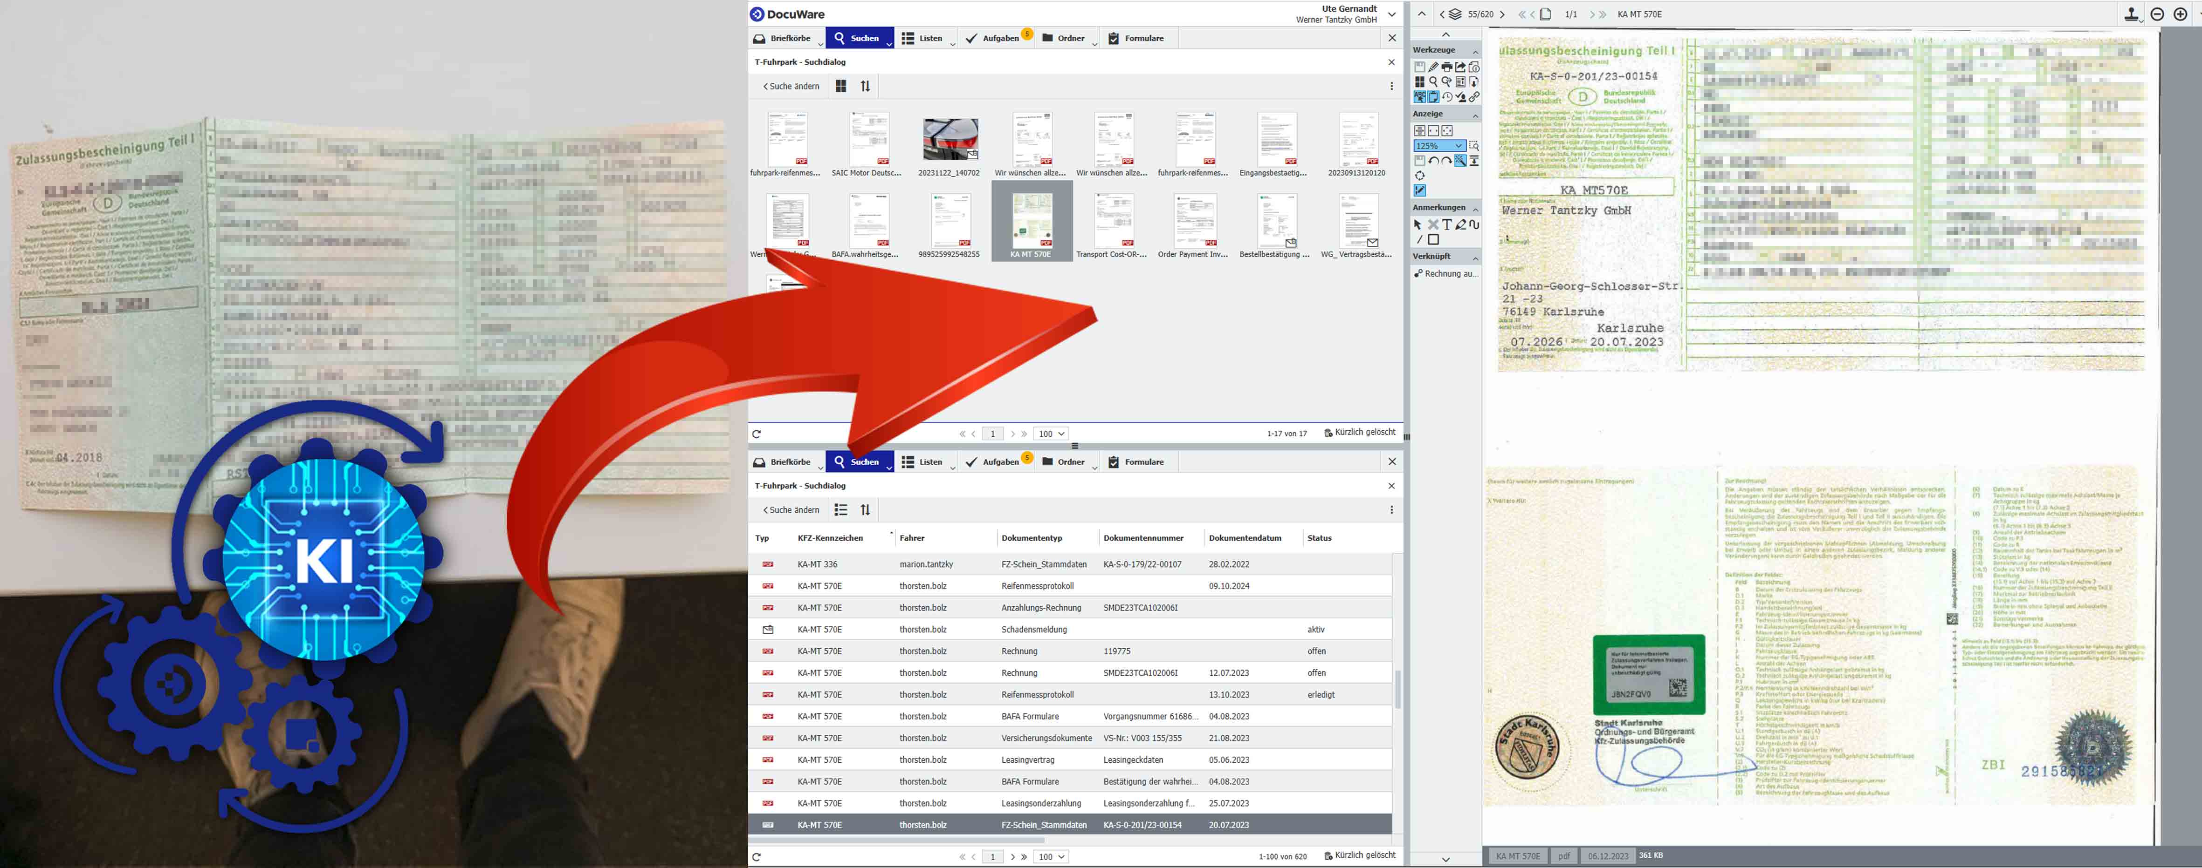Toggle the highlighted clipboard copy tool

pos(1433,96)
